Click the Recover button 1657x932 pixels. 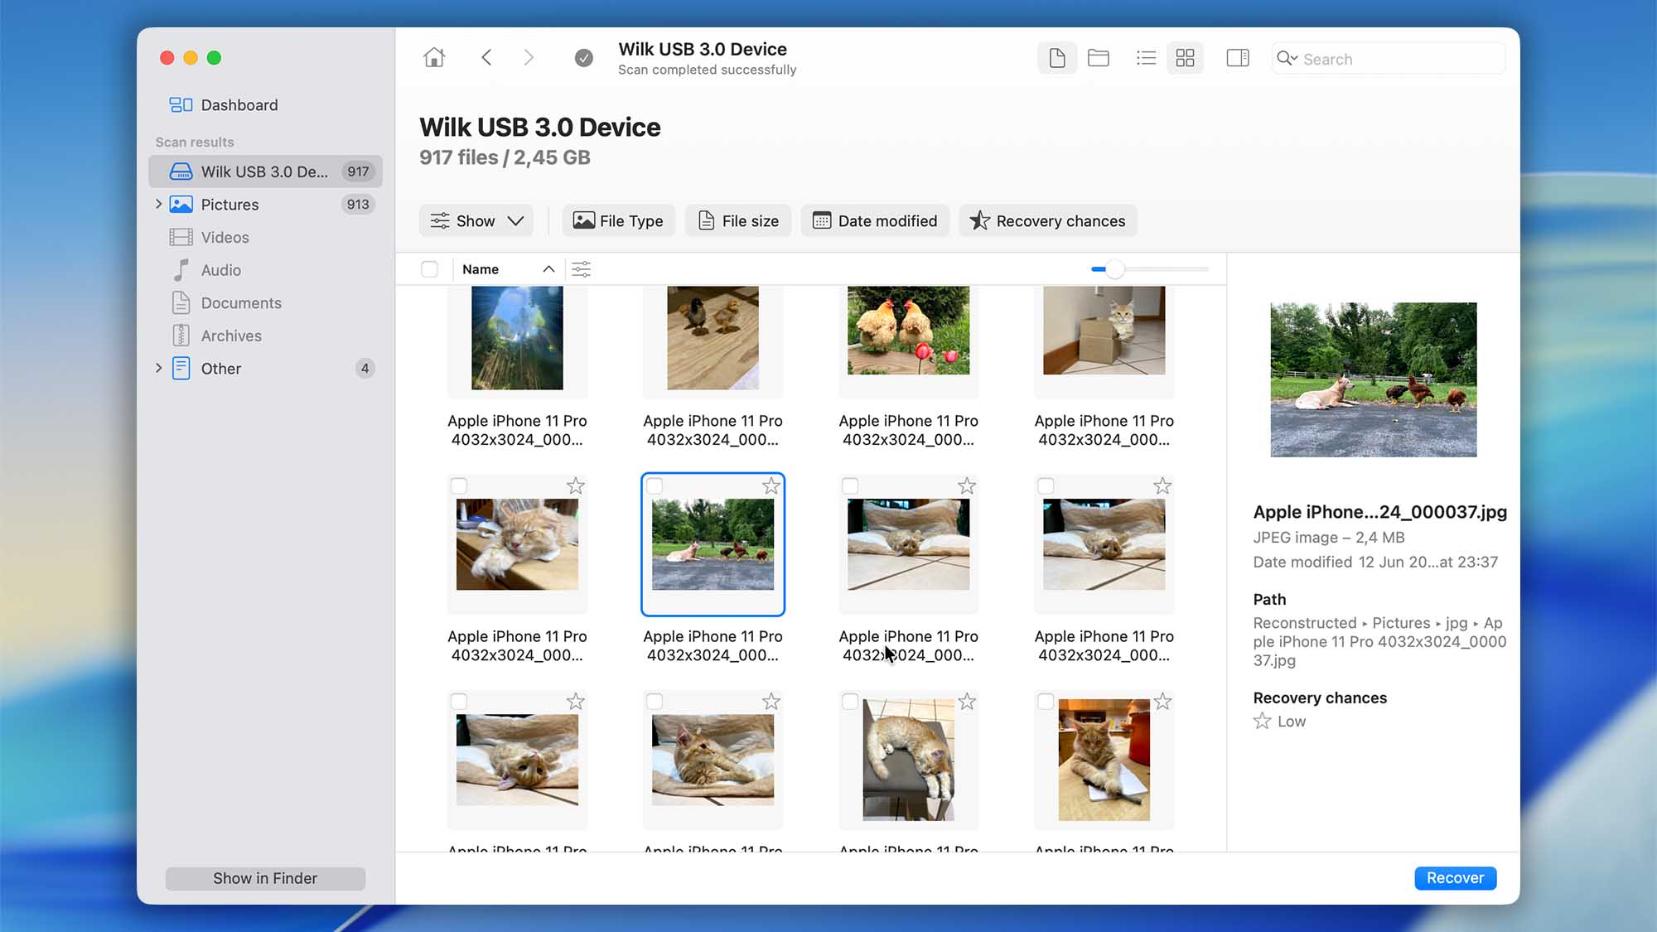coord(1455,878)
